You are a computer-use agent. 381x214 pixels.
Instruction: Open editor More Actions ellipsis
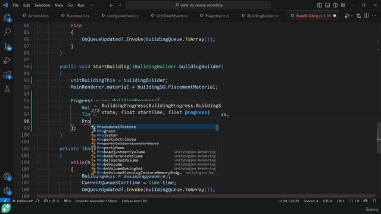tap(374, 16)
